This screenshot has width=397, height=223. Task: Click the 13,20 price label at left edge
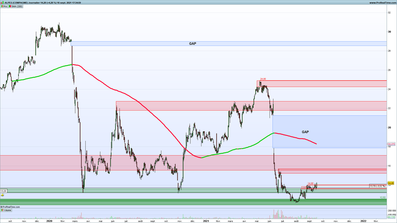tap(4, 191)
